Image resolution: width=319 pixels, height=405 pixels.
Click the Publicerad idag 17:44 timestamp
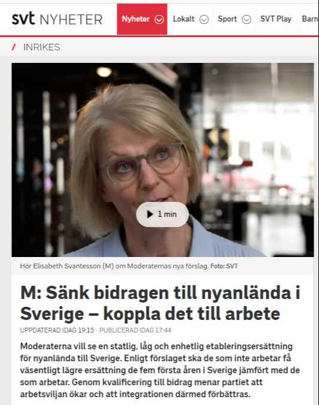click(x=135, y=330)
